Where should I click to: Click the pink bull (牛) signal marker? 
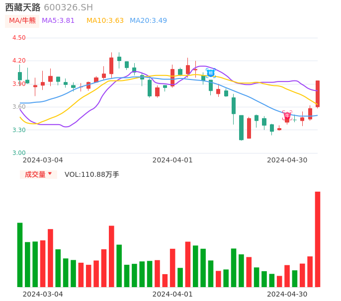(x=287, y=115)
